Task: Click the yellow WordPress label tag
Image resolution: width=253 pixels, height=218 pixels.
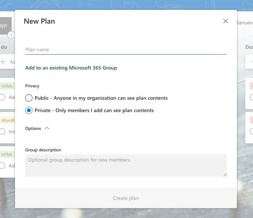Action: pos(8,120)
